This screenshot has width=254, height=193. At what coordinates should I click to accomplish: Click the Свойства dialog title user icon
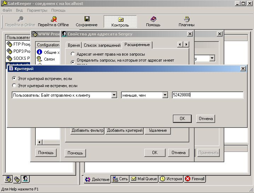pyautogui.click(x=64, y=34)
